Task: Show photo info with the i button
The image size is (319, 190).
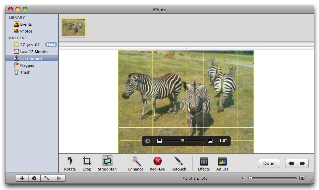Action: [34, 178]
